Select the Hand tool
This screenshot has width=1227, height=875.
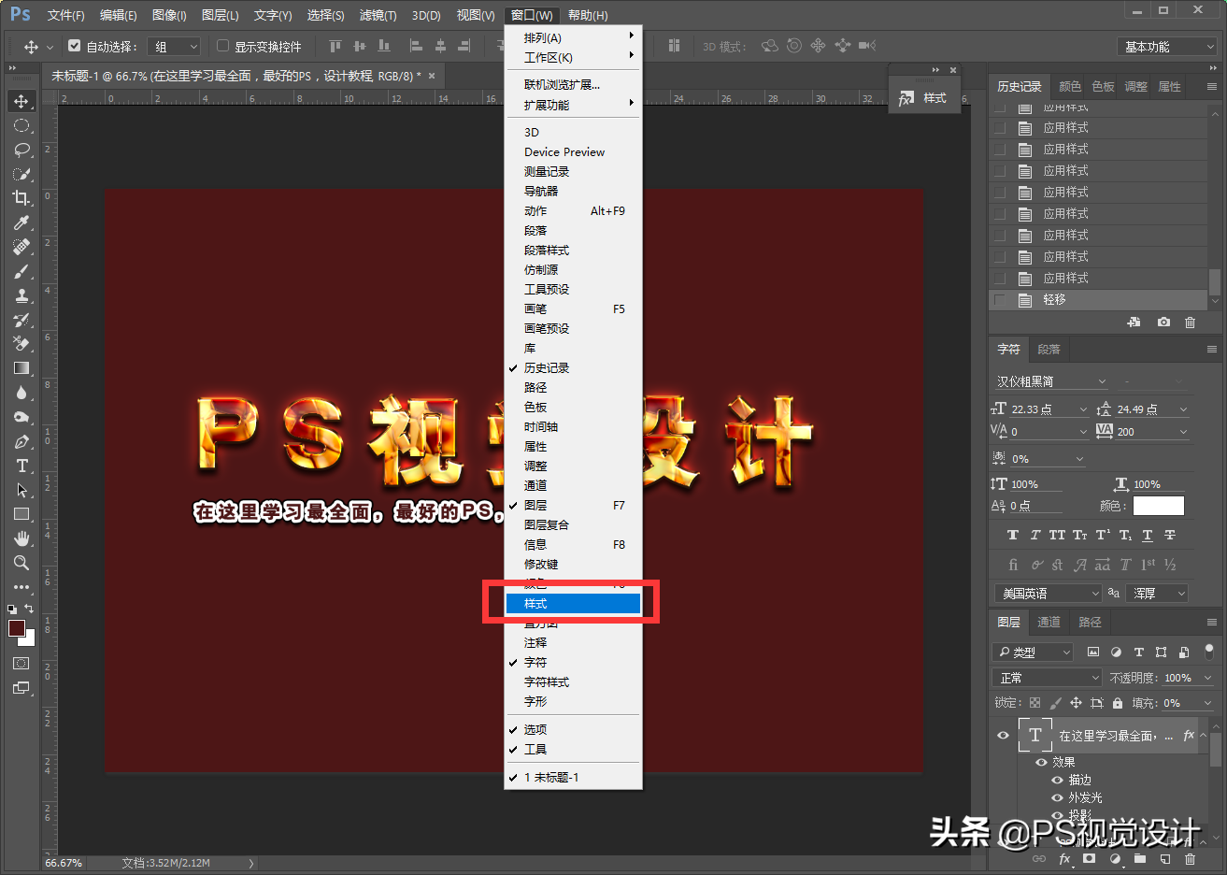(x=21, y=538)
